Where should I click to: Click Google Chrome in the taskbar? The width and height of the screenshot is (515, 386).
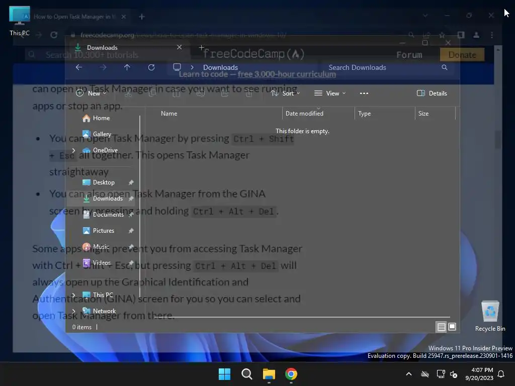tap(291, 374)
